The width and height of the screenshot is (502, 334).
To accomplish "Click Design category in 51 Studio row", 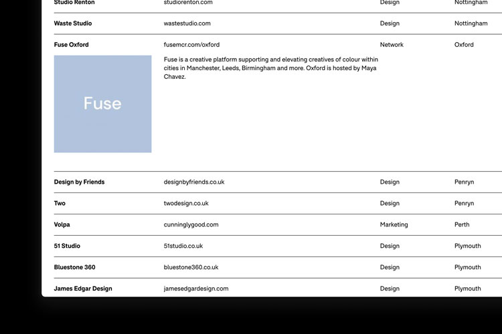I will point(390,246).
